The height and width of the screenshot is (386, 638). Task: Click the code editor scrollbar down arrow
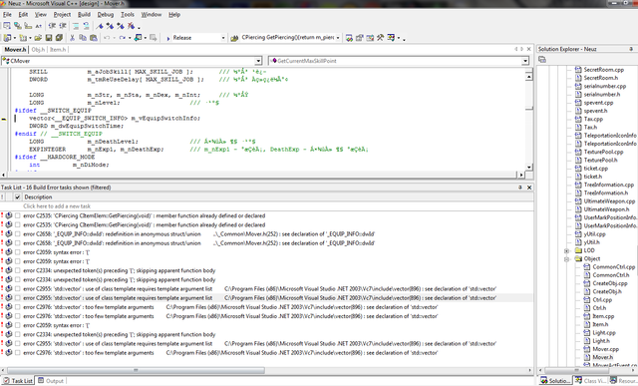pos(529,167)
